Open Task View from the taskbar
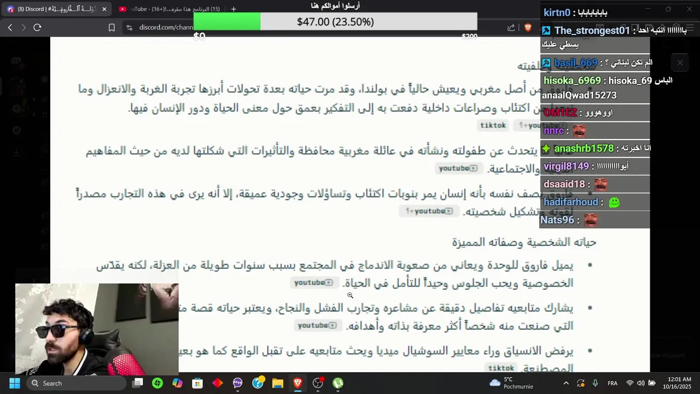The height and width of the screenshot is (394, 700). 138,383
